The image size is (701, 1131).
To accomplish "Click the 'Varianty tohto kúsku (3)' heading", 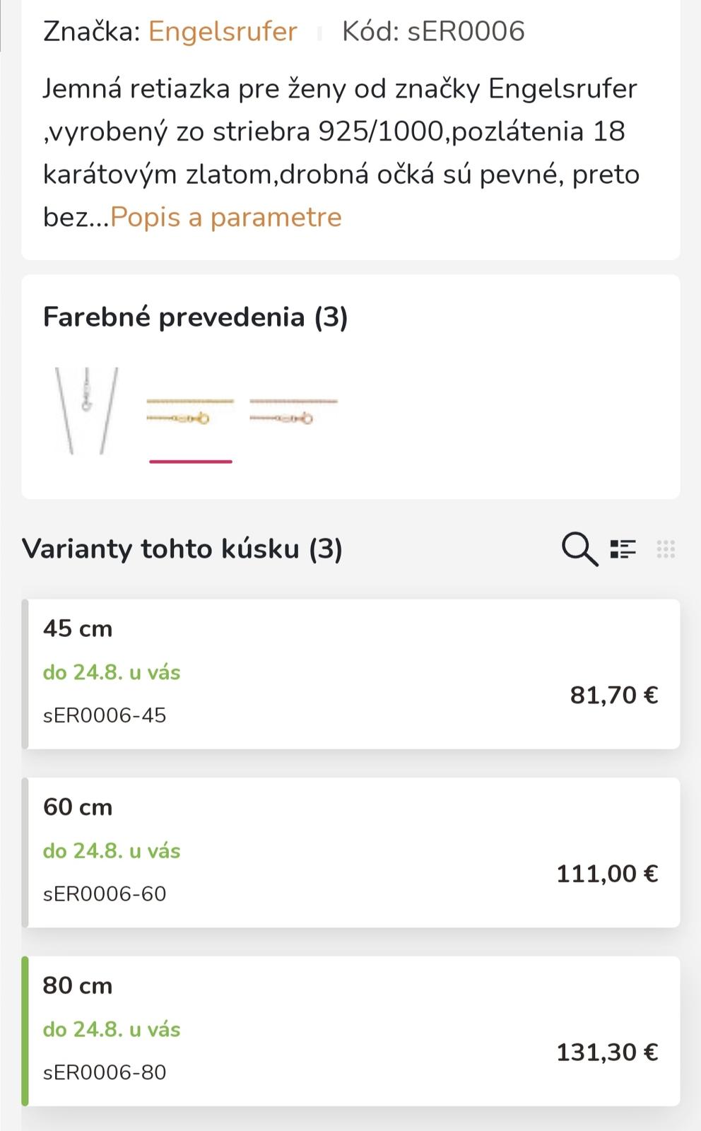I will pos(182,549).
